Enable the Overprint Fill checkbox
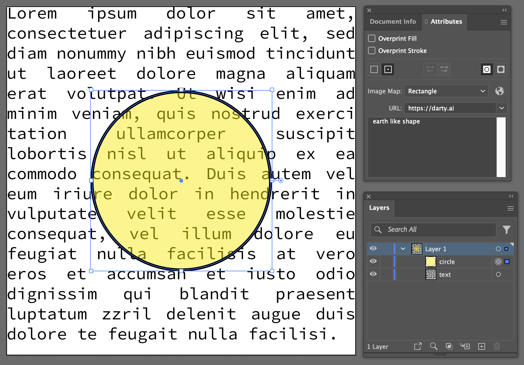 pos(372,38)
